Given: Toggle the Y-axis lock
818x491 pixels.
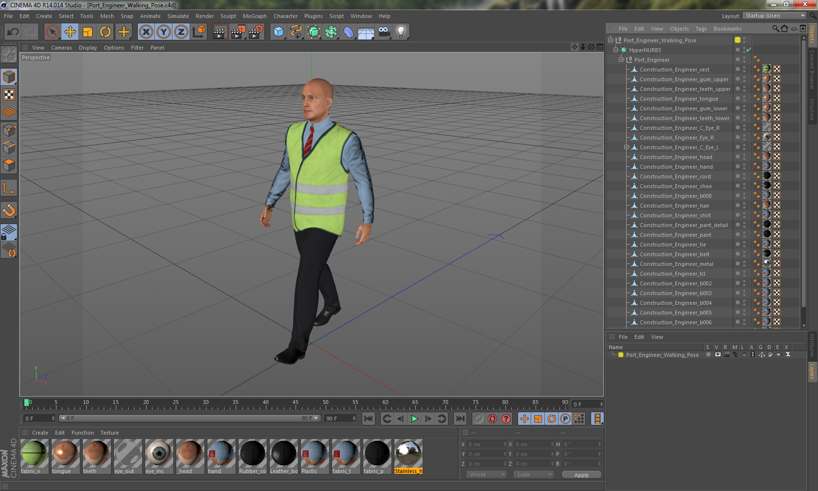Looking at the screenshot, I should (164, 32).
